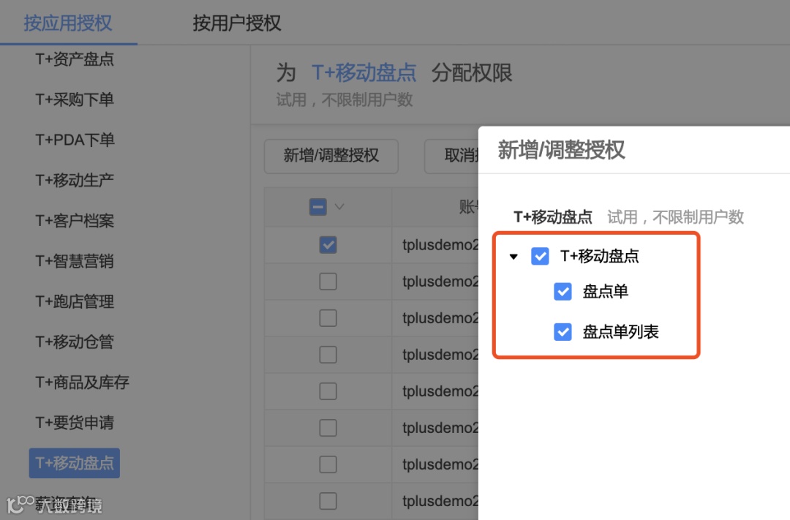Select T+移动生产 in the app list

(75, 180)
